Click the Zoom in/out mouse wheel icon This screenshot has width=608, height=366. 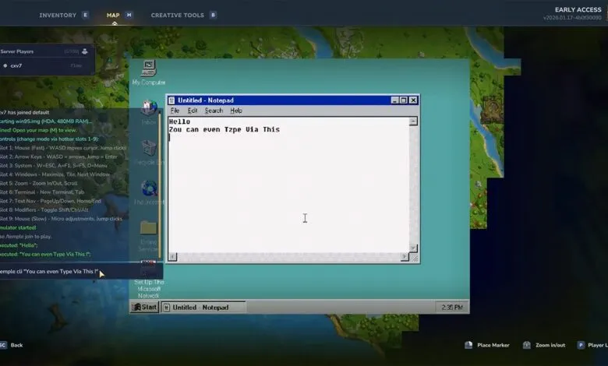(527, 345)
